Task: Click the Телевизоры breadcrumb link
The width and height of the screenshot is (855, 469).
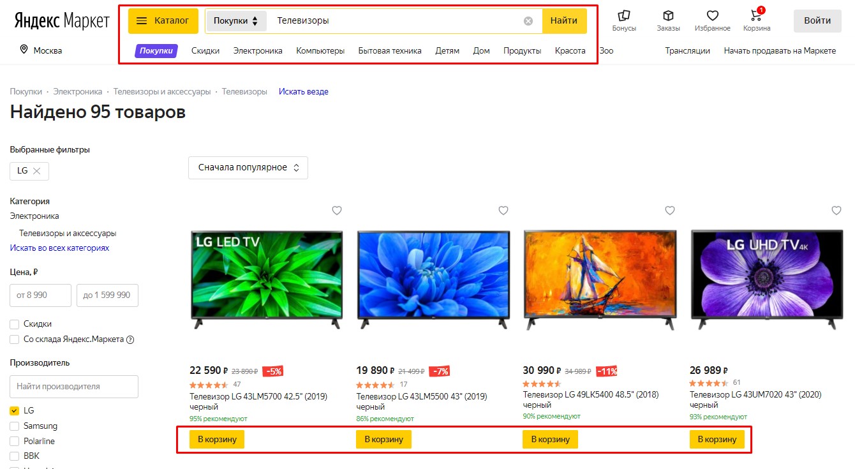Action: point(244,92)
